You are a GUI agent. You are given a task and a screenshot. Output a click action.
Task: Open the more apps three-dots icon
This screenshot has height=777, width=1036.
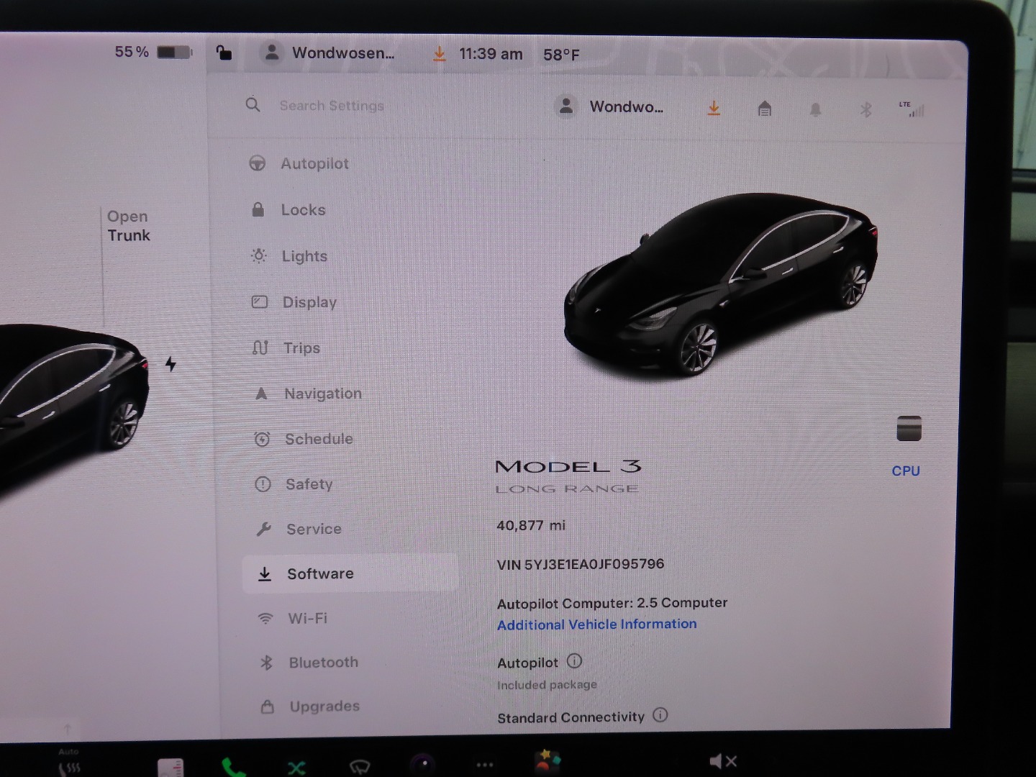click(x=485, y=765)
